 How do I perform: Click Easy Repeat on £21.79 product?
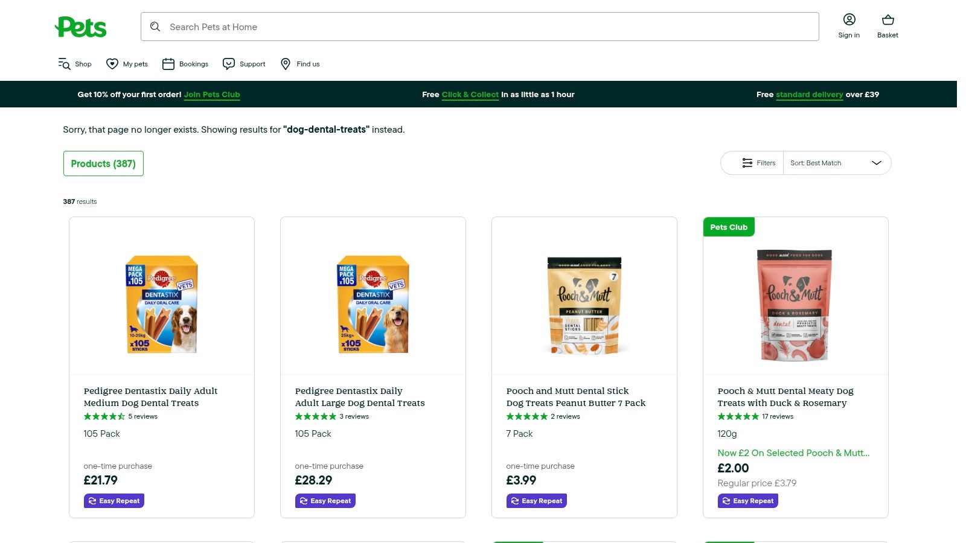(114, 501)
